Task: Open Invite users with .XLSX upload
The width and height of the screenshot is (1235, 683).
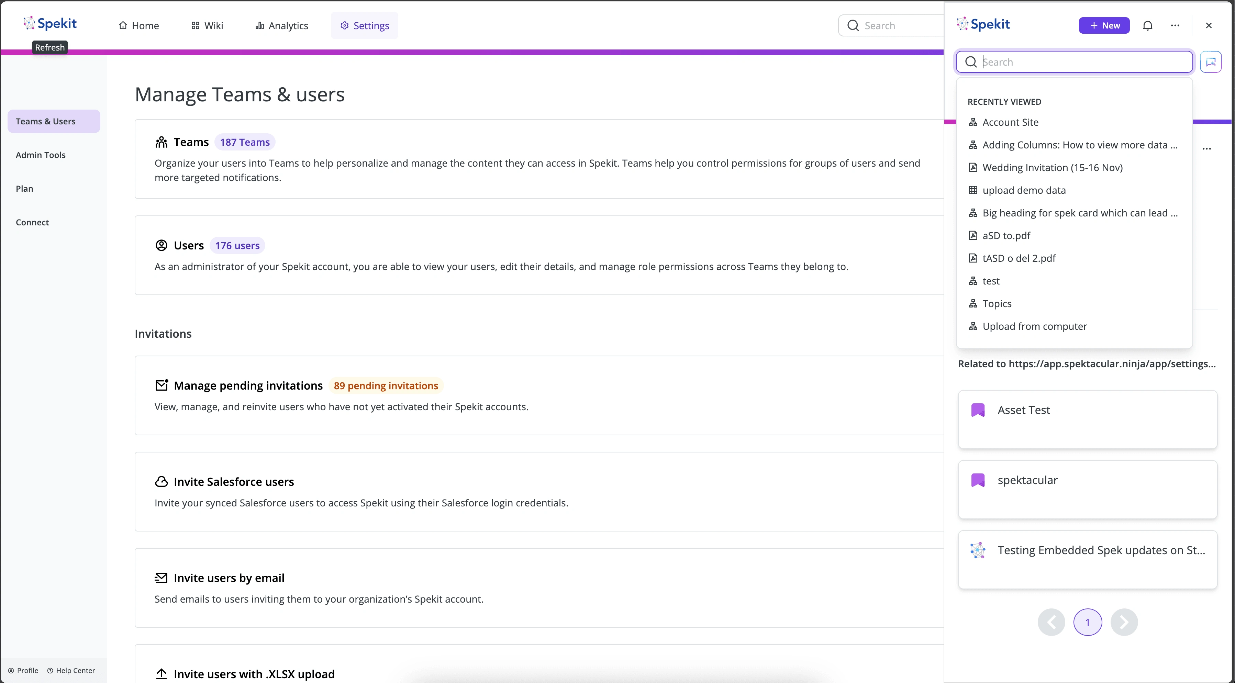Action: 539,664
